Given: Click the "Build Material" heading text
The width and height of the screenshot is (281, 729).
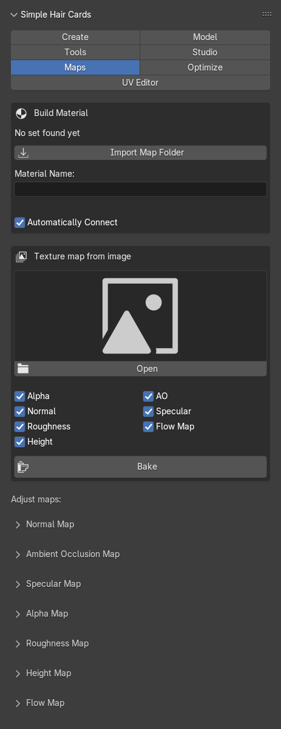Looking at the screenshot, I should pyautogui.click(x=61, y=113).
